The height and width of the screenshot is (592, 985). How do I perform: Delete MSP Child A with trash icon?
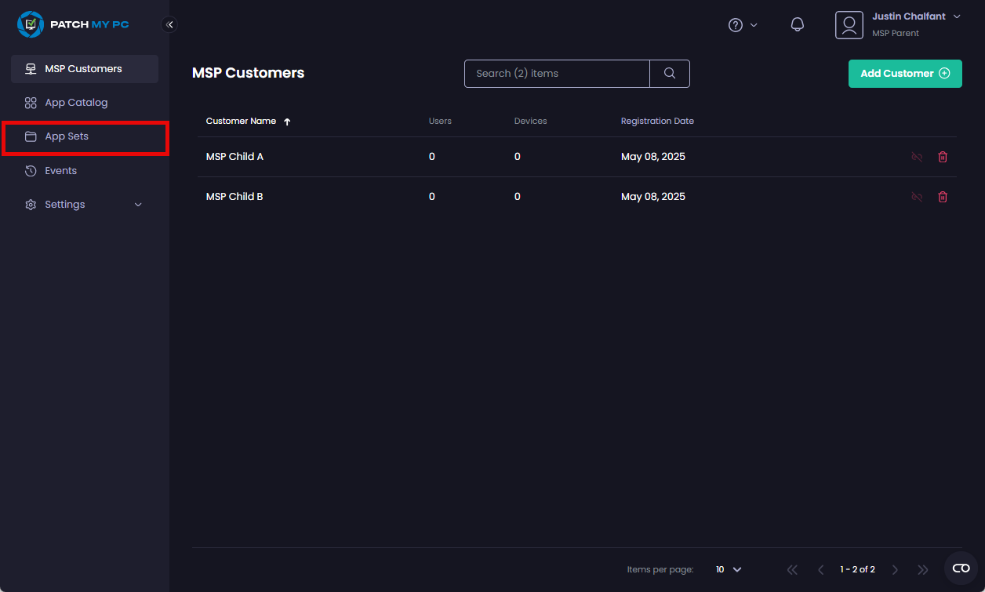(943, 157)
